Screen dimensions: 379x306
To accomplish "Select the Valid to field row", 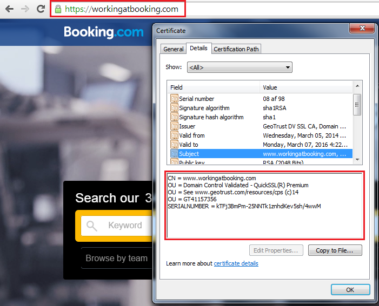I will 260,145.
